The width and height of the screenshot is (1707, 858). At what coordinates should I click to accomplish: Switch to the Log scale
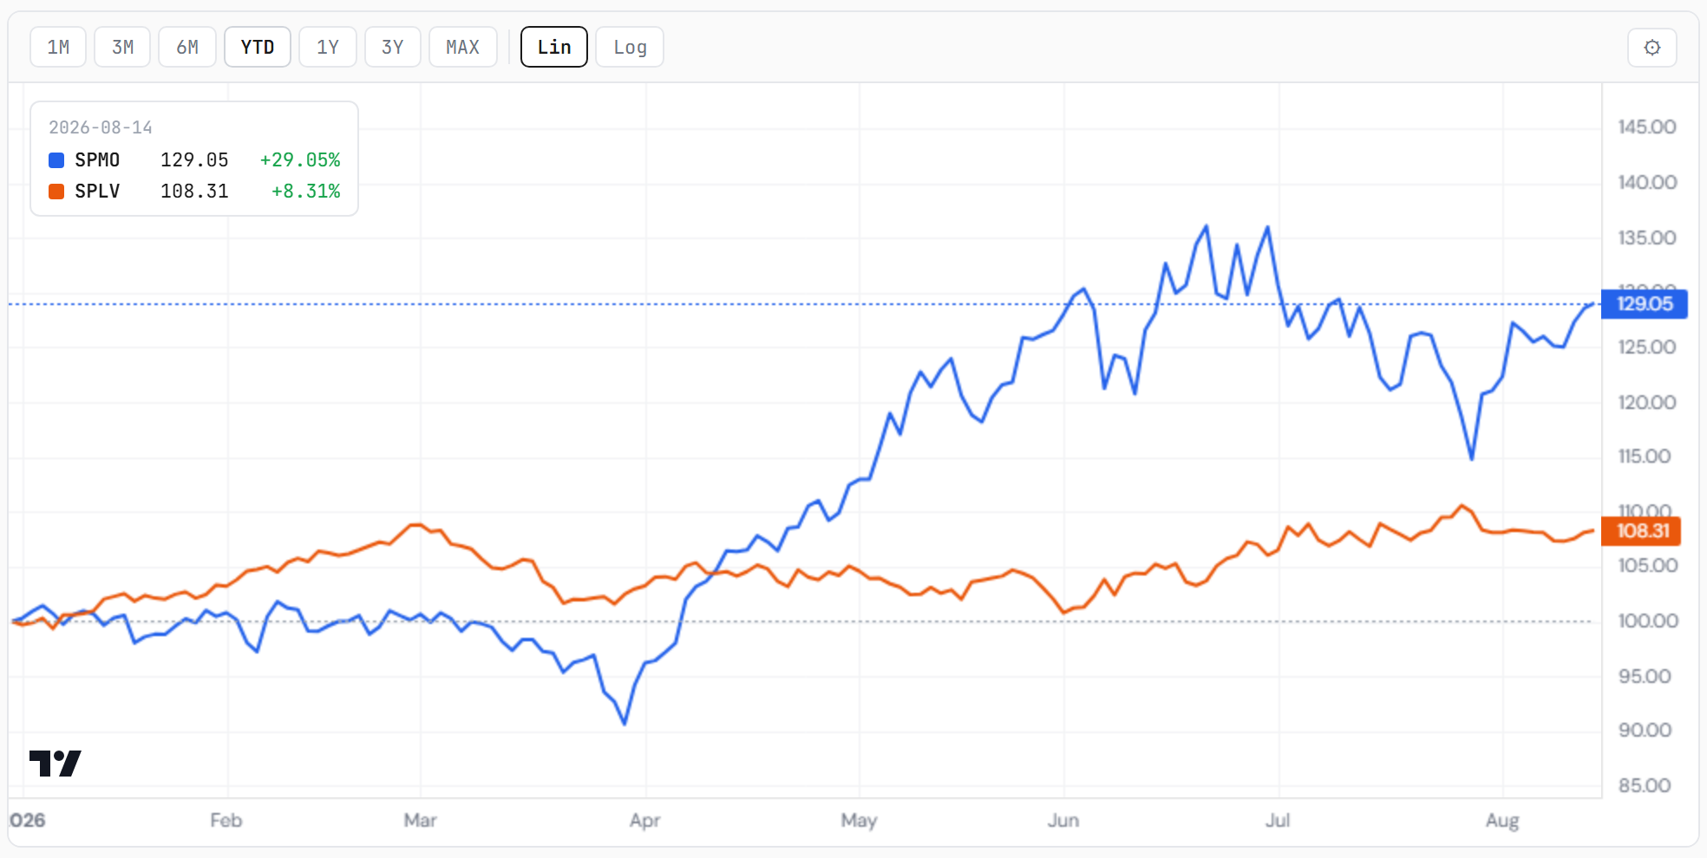pos(630,47)
